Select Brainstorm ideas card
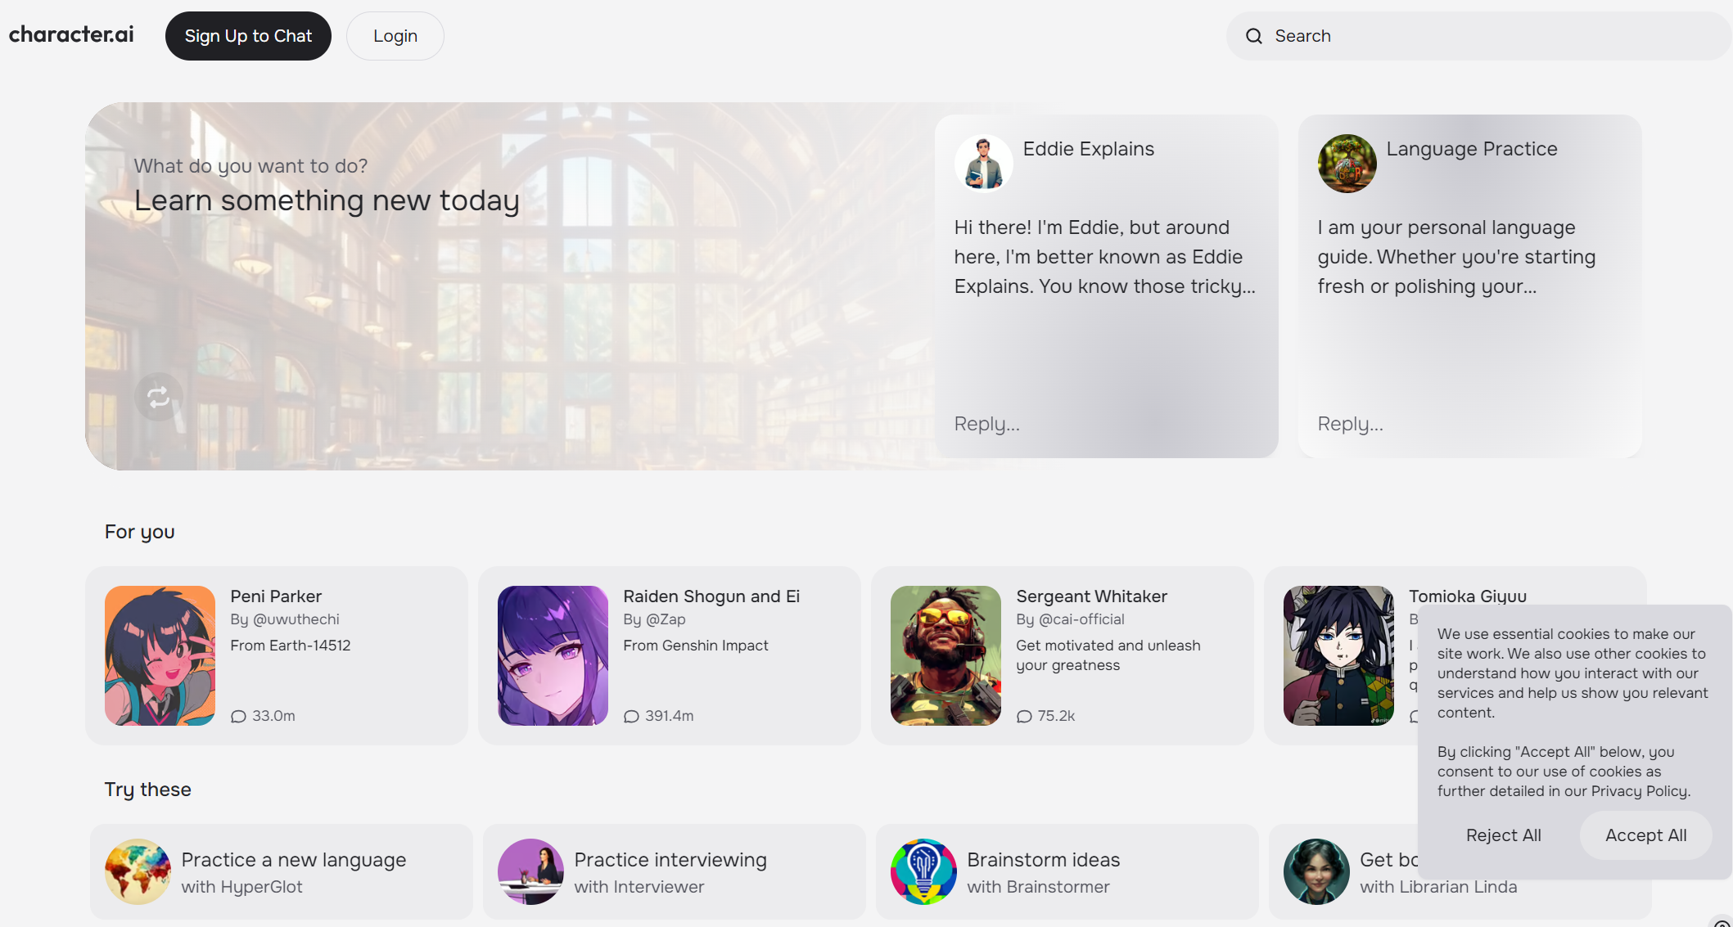The height and width of the screenshot is (927, 1733). (x=1067, y=871)
